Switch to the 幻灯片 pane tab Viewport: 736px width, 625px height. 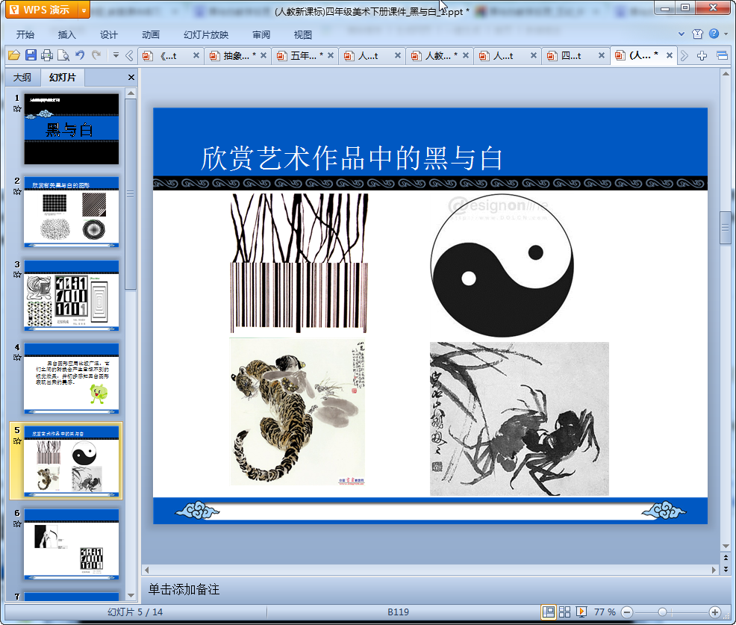[x=63, y=78]
